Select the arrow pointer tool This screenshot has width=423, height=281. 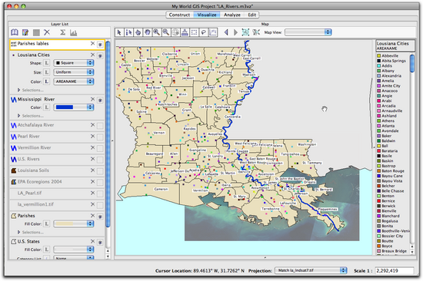[x=119, y=32]
